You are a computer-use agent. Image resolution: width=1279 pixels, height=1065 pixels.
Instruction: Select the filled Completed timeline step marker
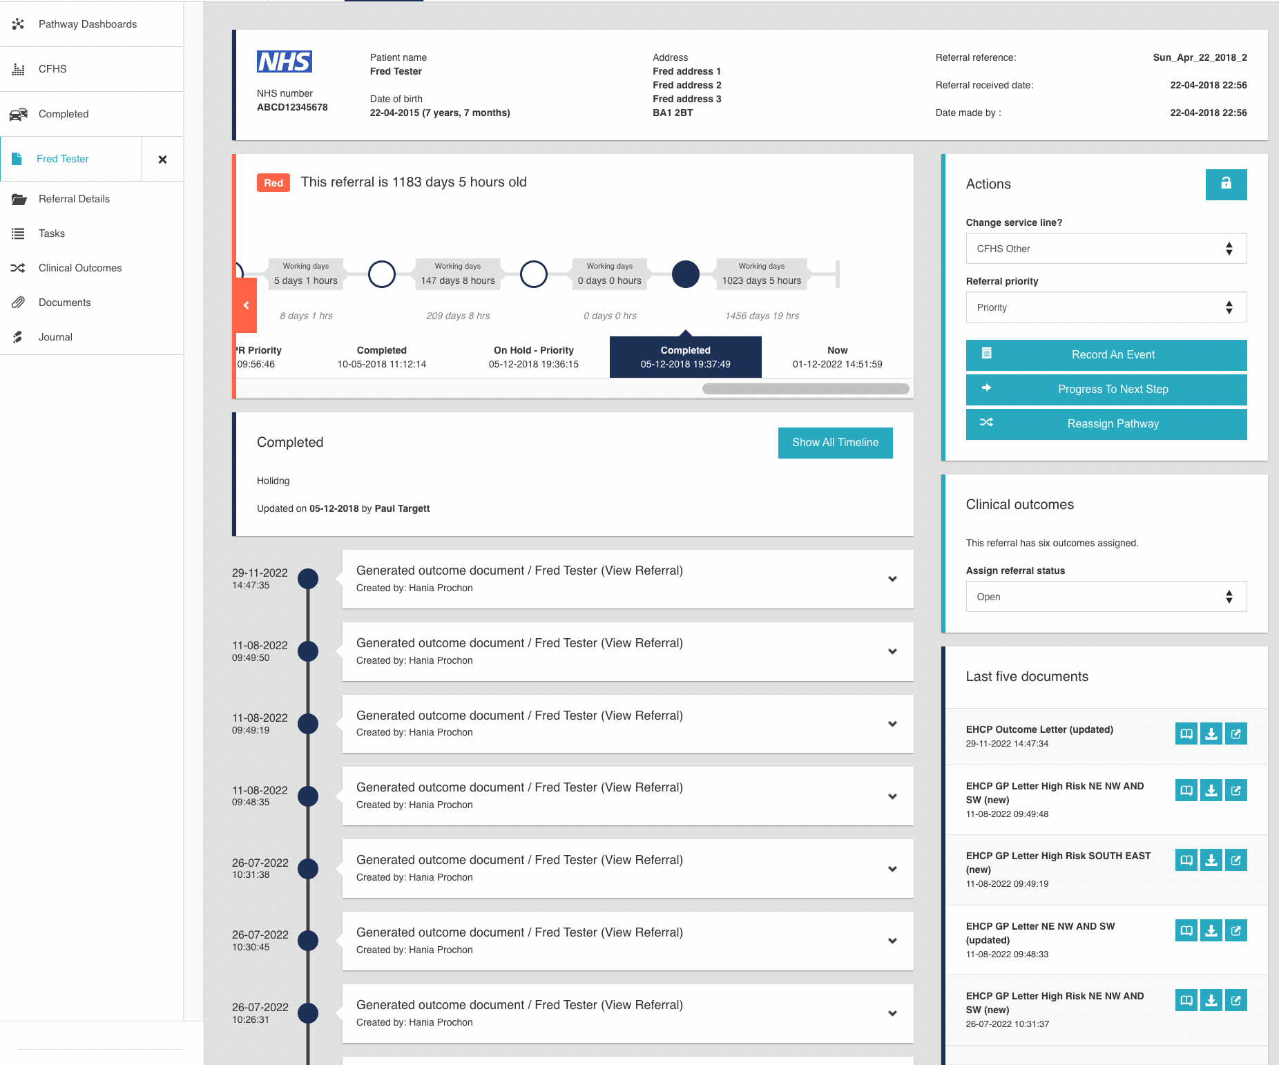685,274
